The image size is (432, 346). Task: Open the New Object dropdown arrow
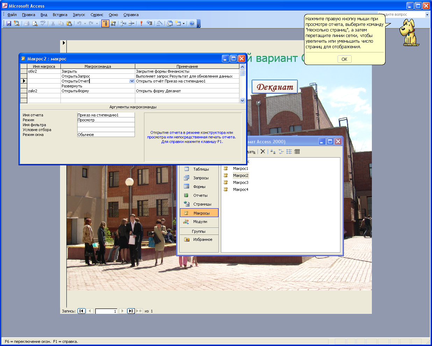tap(183, 23)
